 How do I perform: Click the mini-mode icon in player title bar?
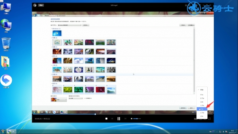(186, 5)
